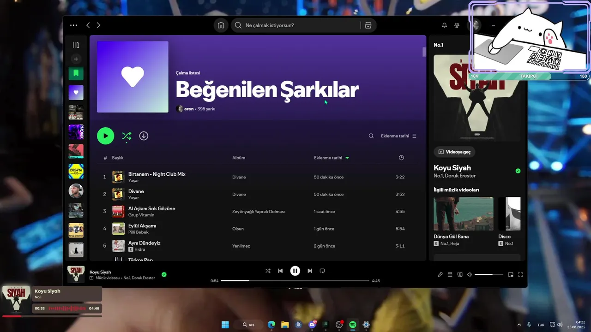
Task: Sort by the 'Başlık' column header
Action: click(x=118, y=158)
